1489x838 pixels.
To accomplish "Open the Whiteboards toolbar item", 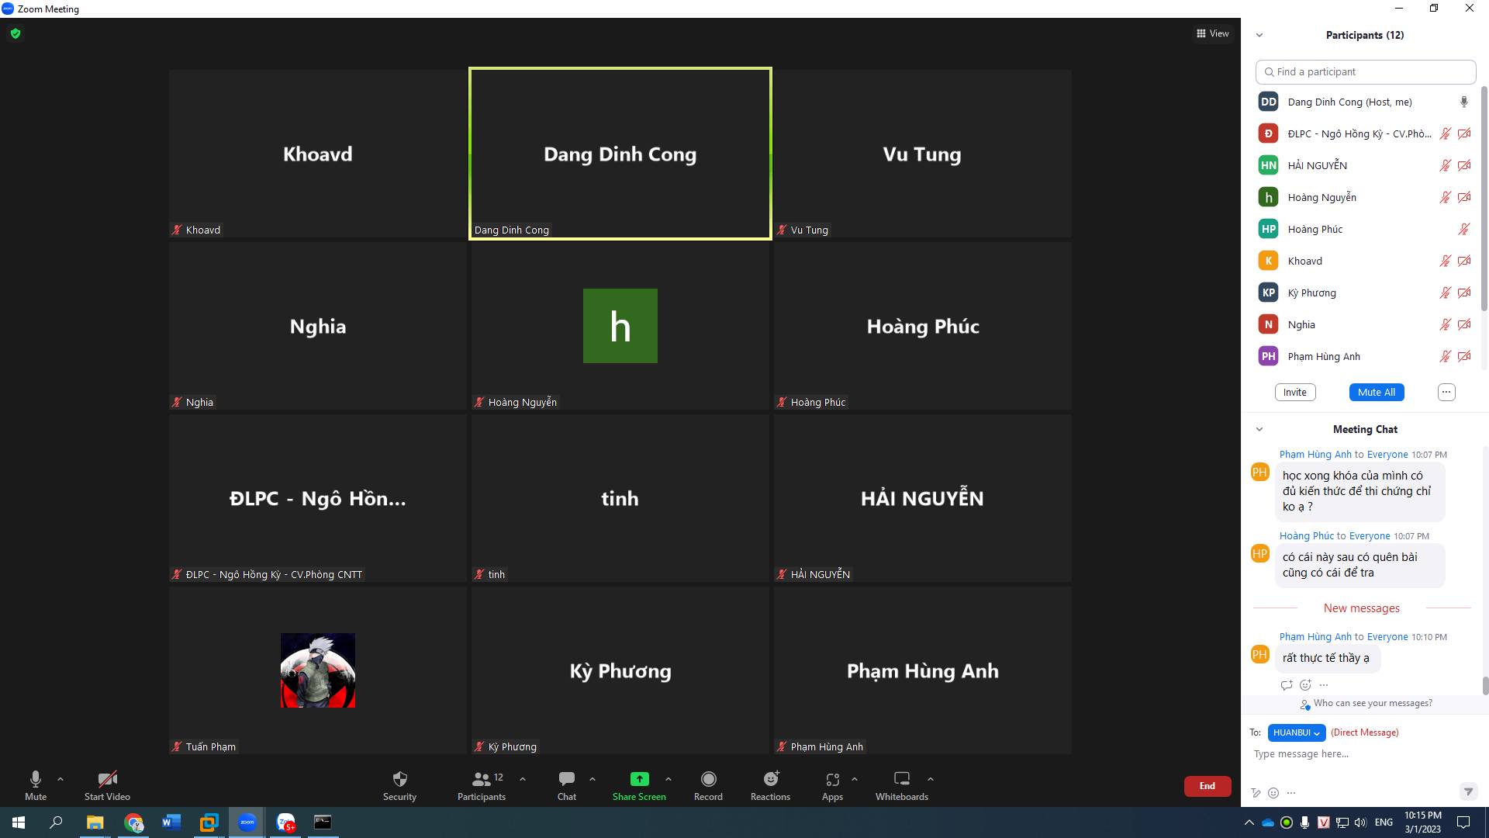I will click(902, 785).
